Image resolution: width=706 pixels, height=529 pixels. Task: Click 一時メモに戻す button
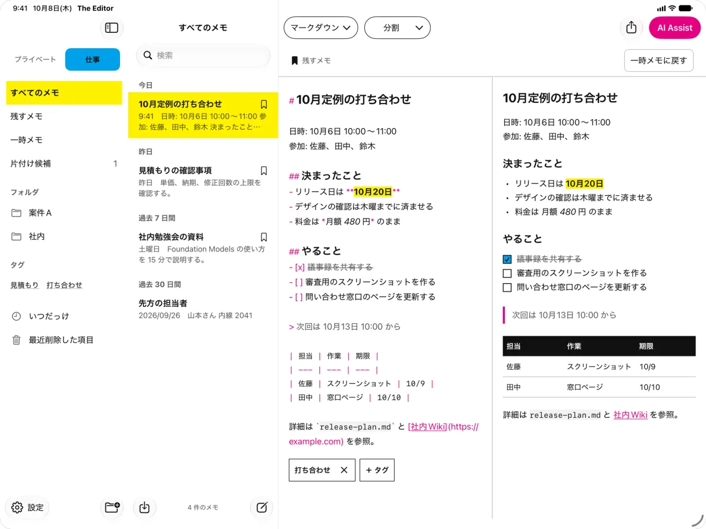point(659,61)
